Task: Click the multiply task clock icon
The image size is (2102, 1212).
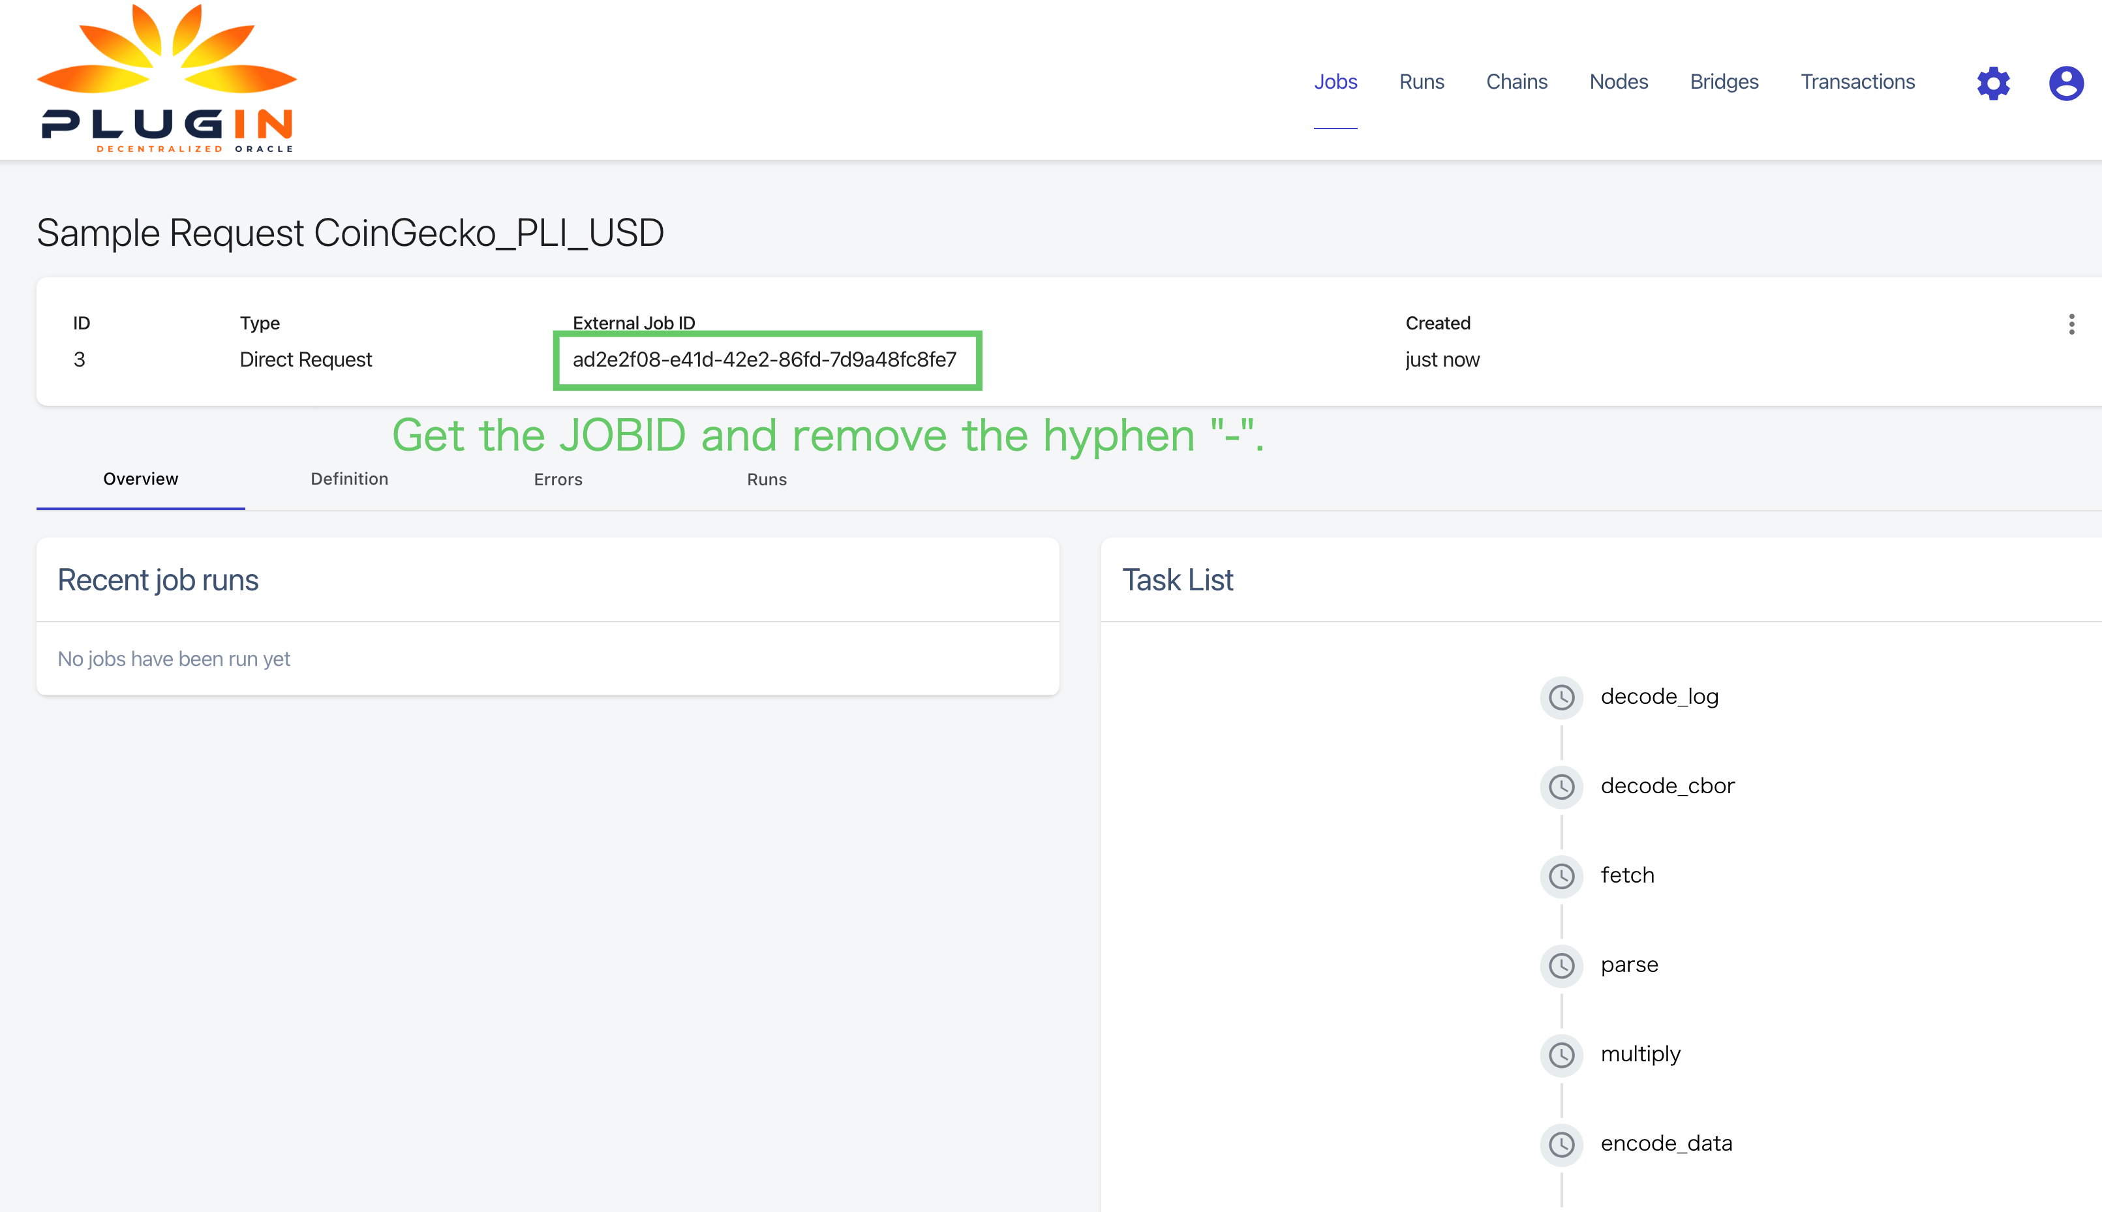Action: tap(1562, 1055)
